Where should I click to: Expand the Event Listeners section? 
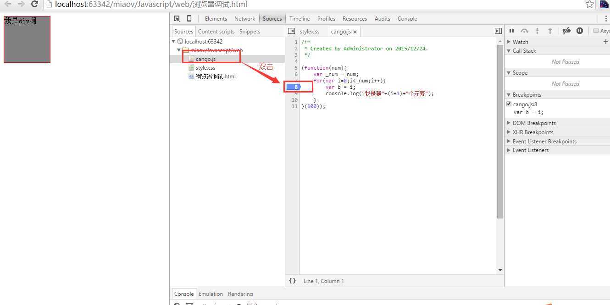[509, 150]
